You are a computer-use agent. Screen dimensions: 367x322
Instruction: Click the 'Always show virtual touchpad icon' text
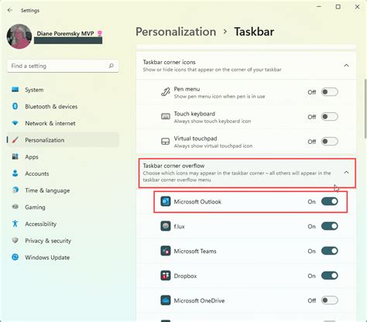(x=213, y=146)
